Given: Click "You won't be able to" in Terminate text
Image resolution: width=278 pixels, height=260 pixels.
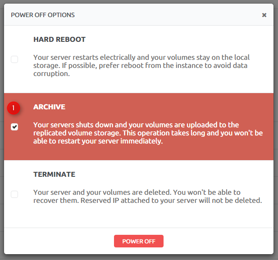Looking at the screenshot, I should (207, 193).
